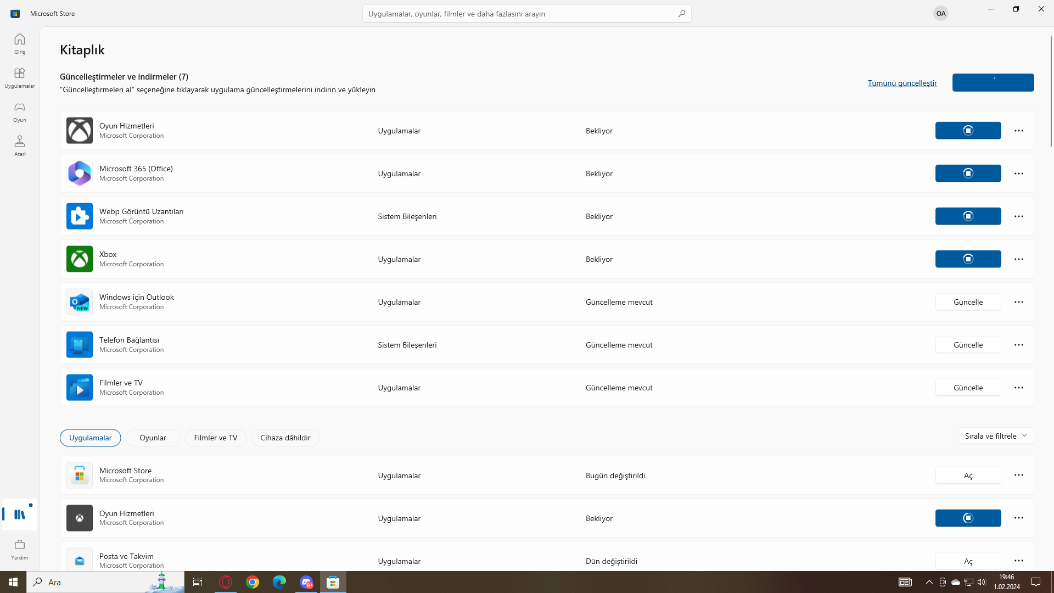Open Chrome from the taskbar
1054x593 pixels.
coord(253,582)
